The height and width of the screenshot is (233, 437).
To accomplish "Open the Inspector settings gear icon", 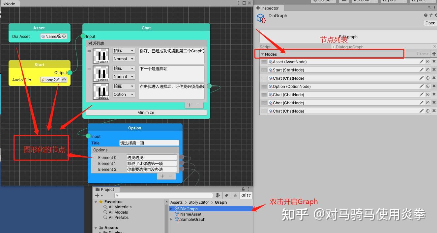I will click(x=436, y=15).
